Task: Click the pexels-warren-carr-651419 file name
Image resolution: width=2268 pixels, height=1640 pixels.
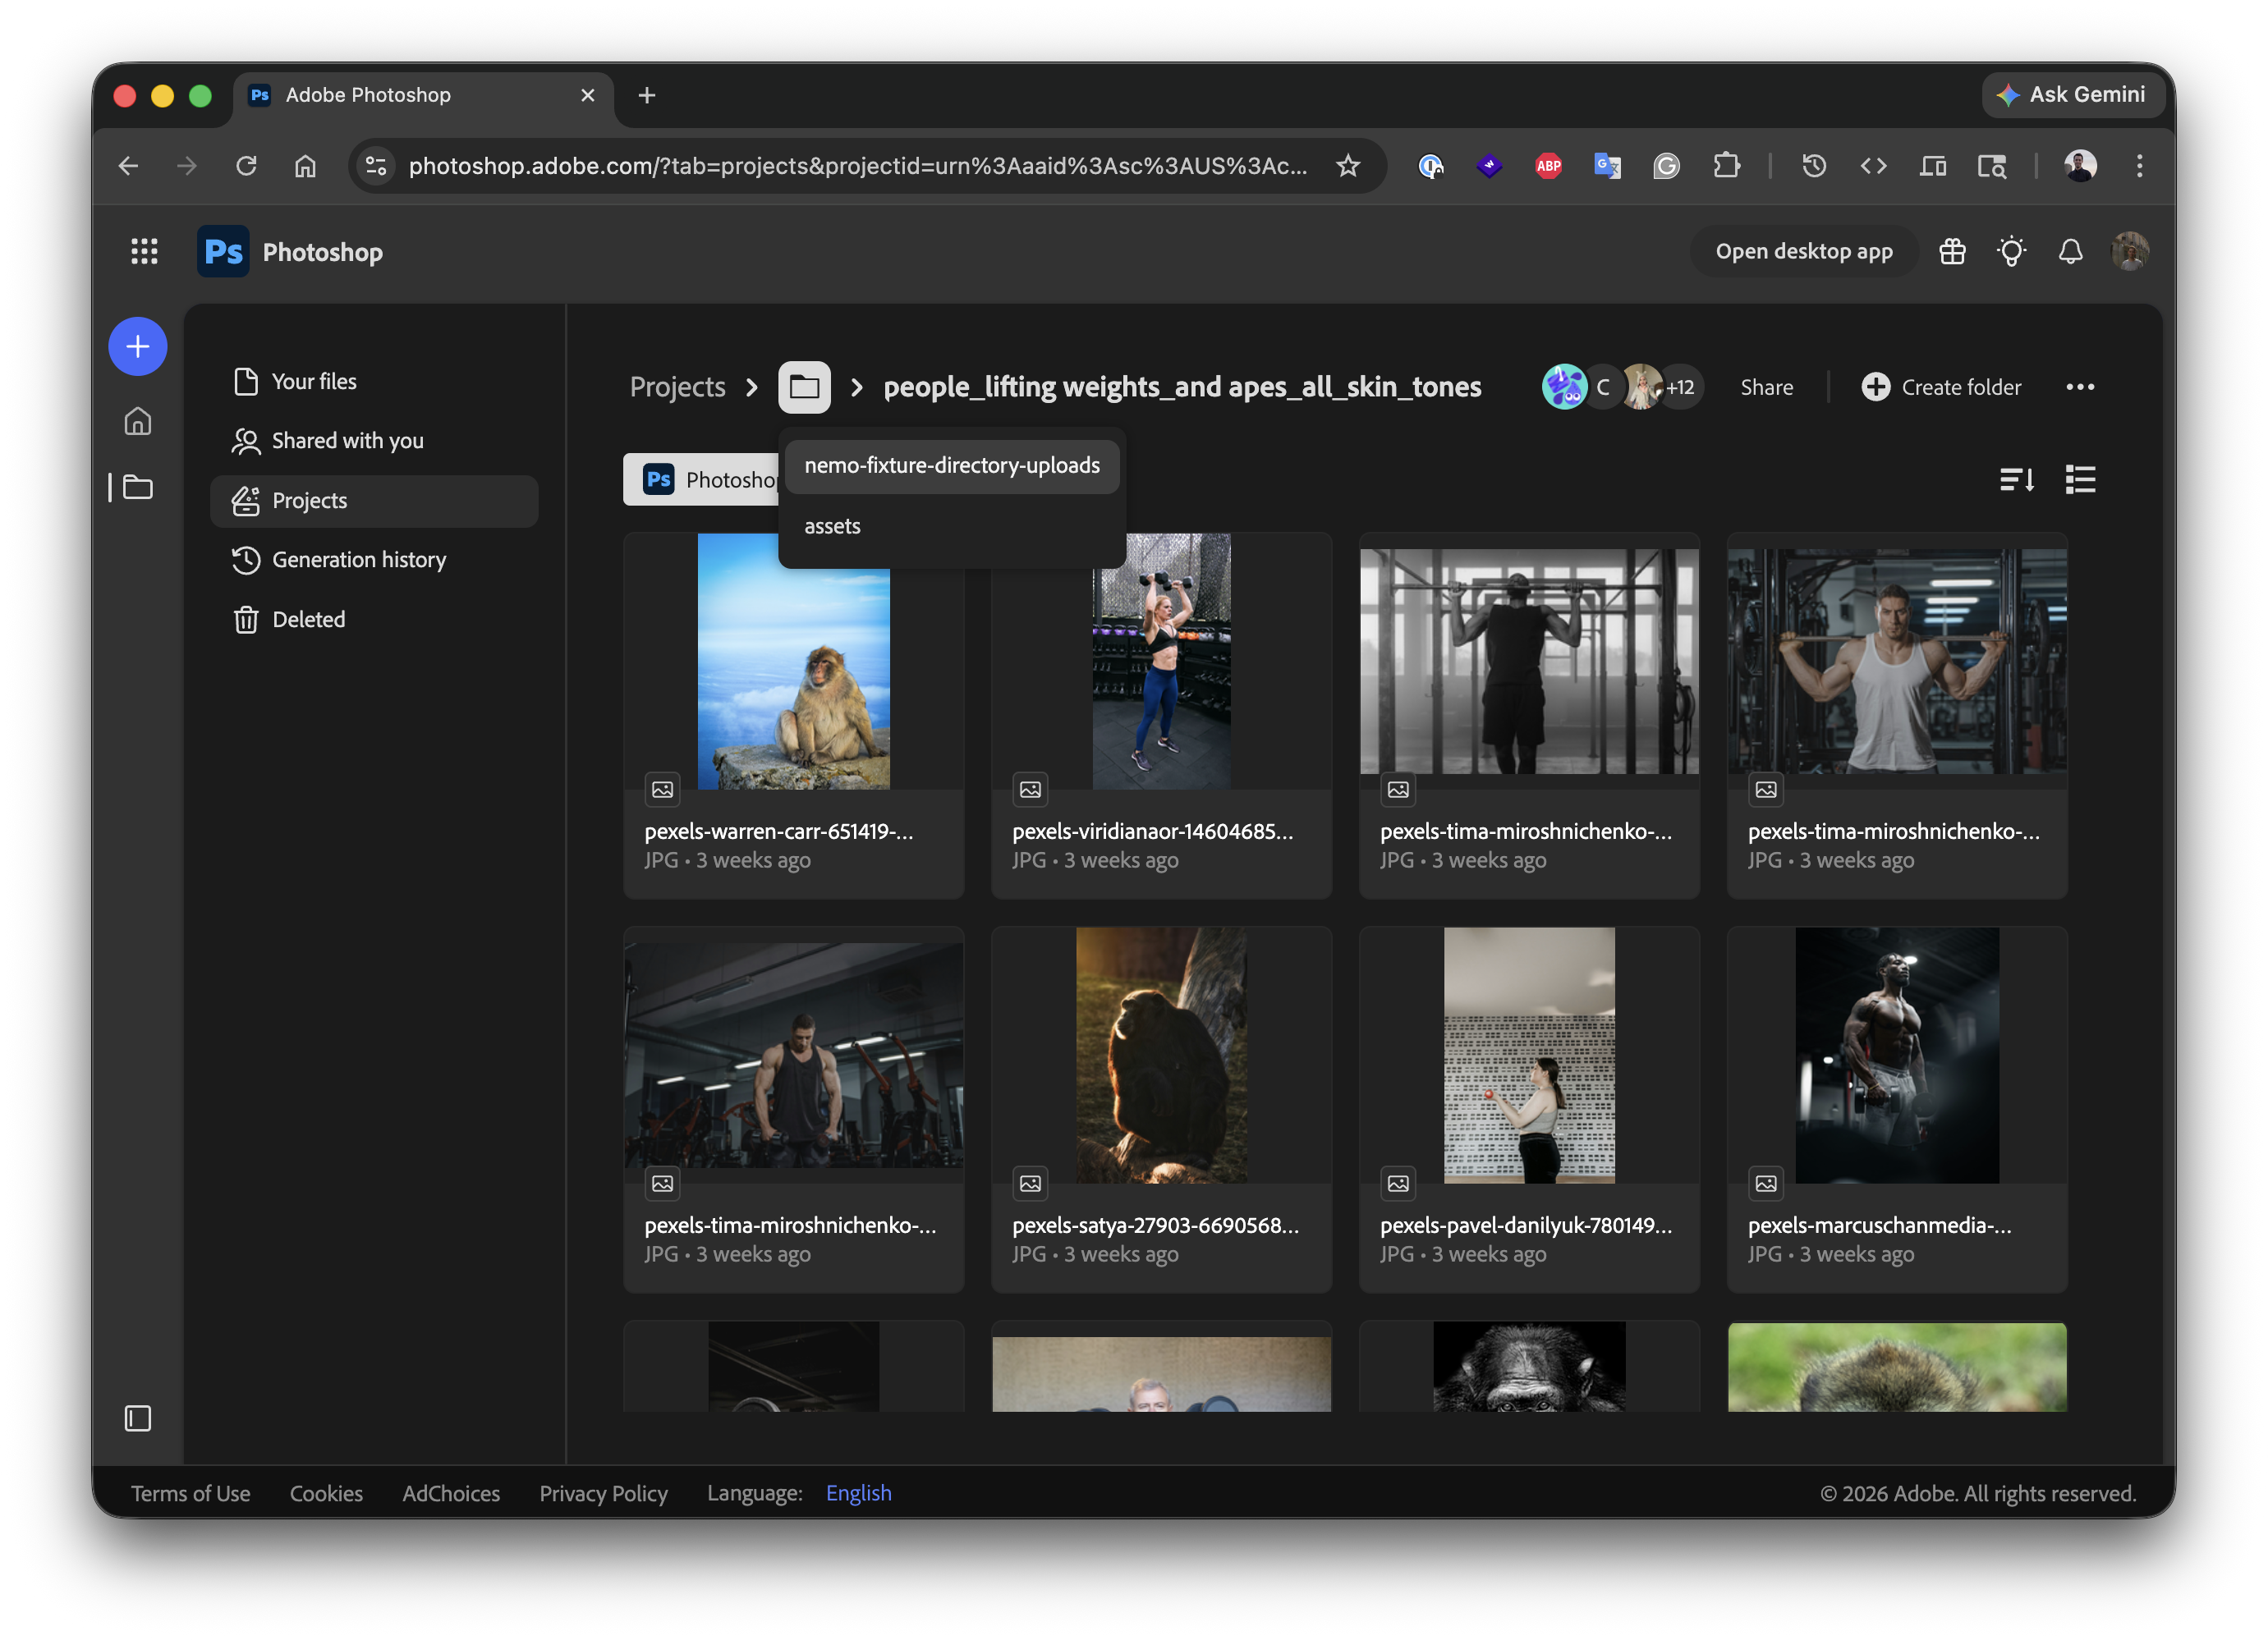Action: [779, 831]
